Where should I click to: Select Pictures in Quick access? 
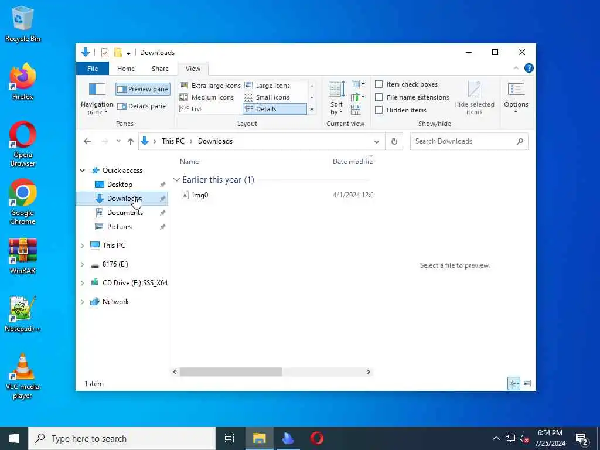120,227
